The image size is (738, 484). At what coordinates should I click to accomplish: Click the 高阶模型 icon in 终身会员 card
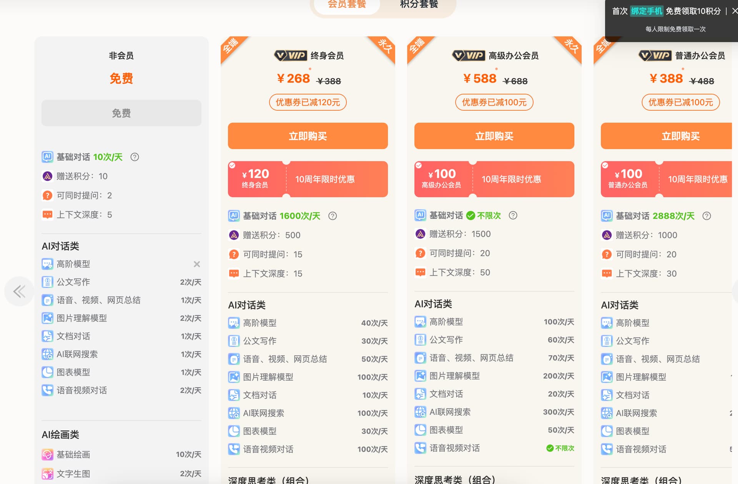(x=234, y=323)
